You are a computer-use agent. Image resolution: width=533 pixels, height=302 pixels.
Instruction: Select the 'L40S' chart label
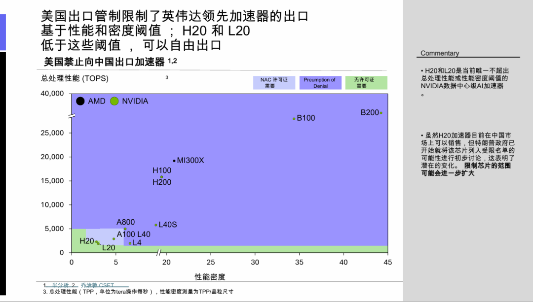point(168,225)
